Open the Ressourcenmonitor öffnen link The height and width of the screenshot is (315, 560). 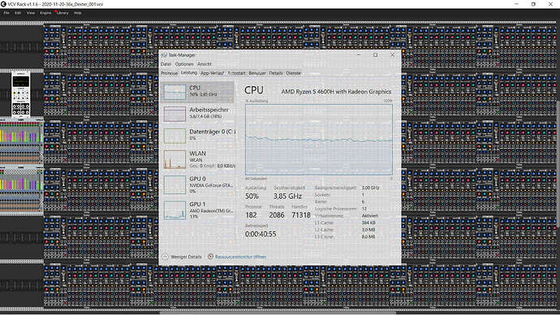point(240,257)
